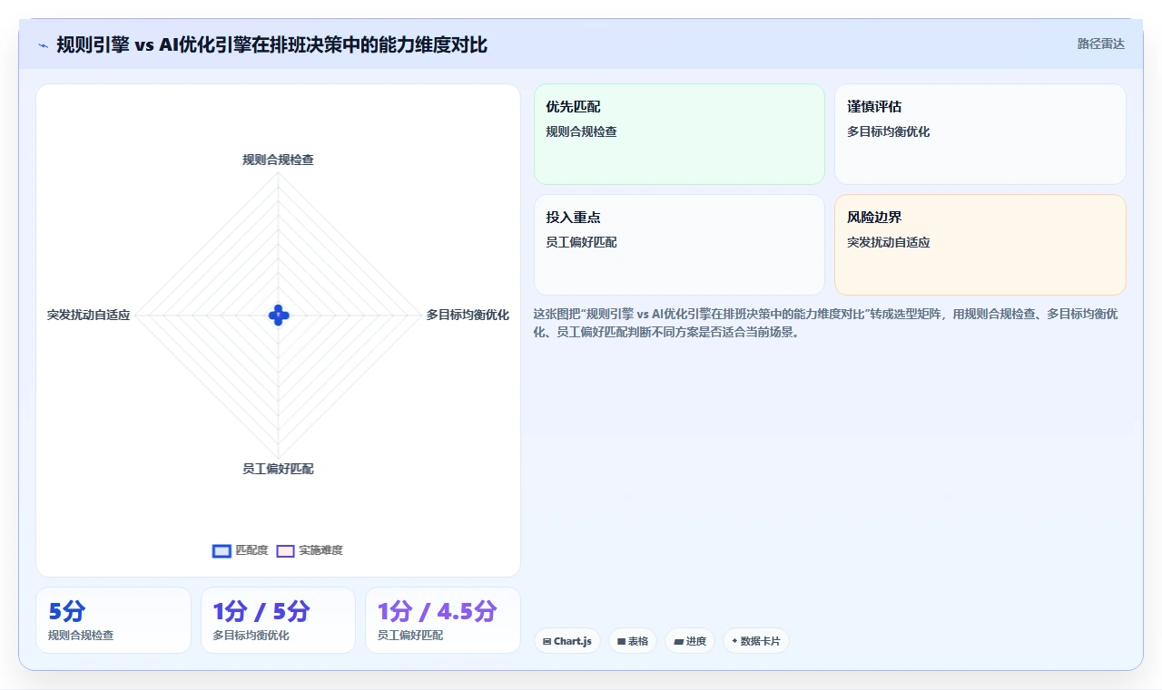The height and width of the screenshot is (690, 1162).
Task: Click the page title 规则引擎 vs AI优化引擎
Action: pyautogui.click(x=271, y=44)
